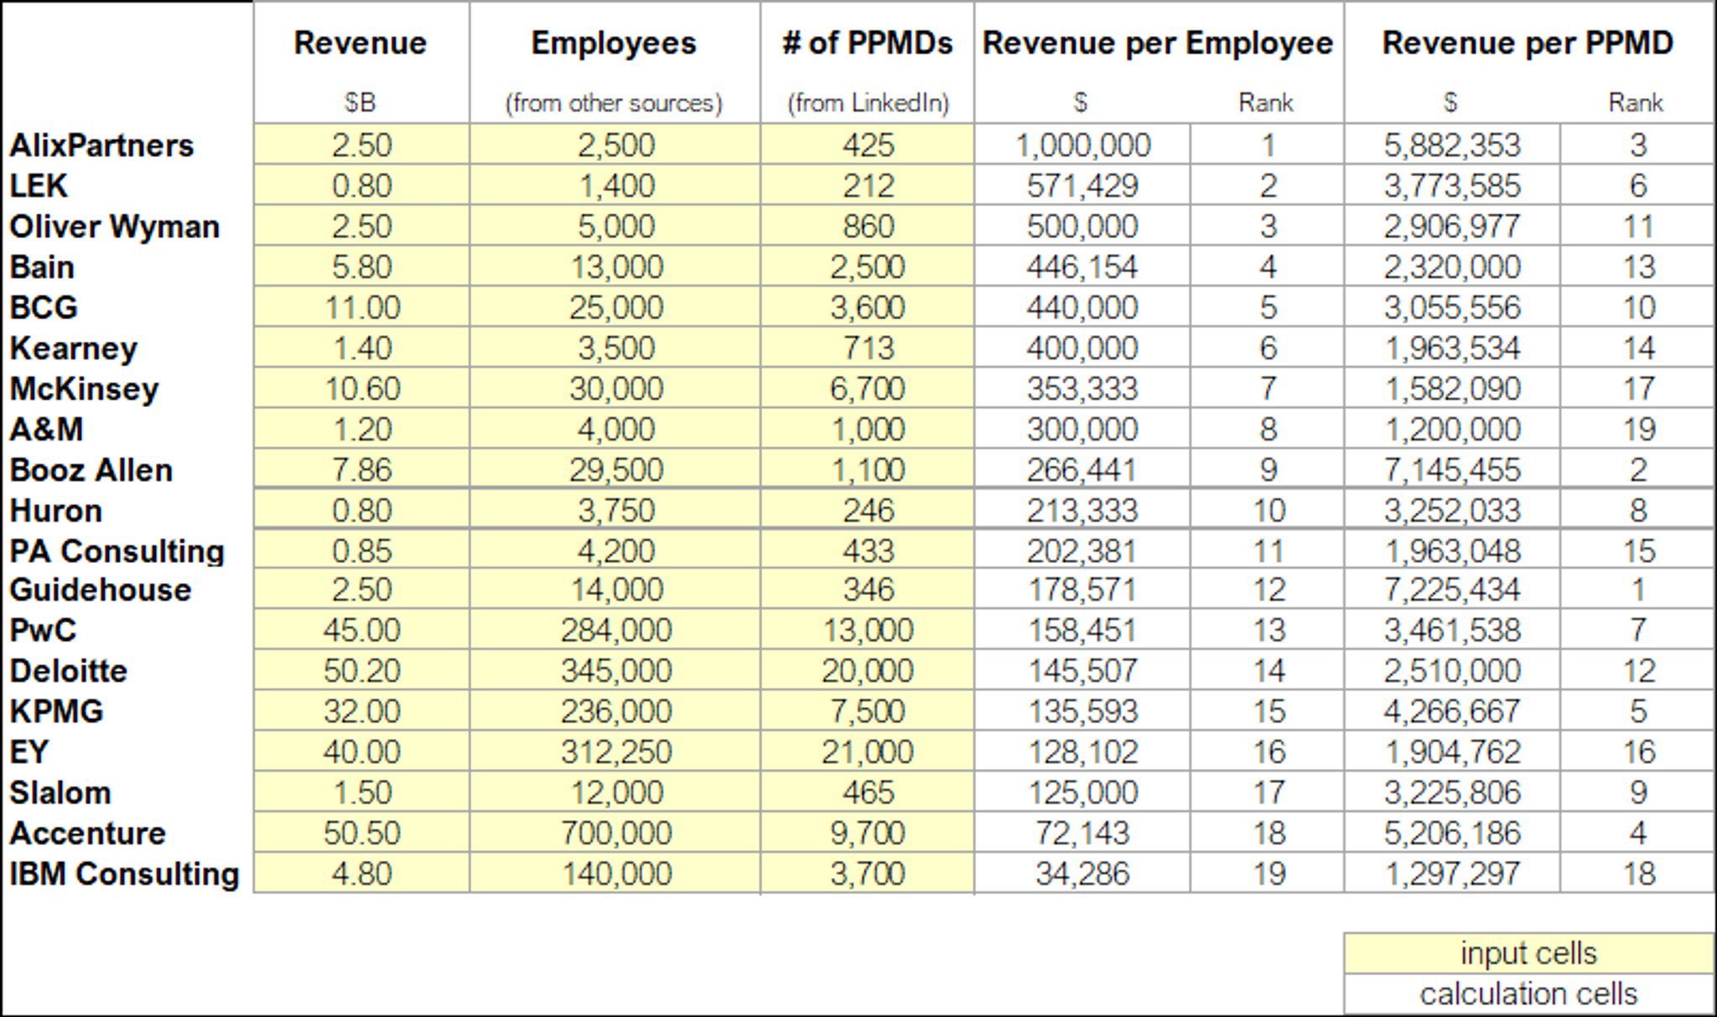Click the EY row label
This screenshot has width=1717, height=1017.
pyautogui.click(x=29, y=752)
